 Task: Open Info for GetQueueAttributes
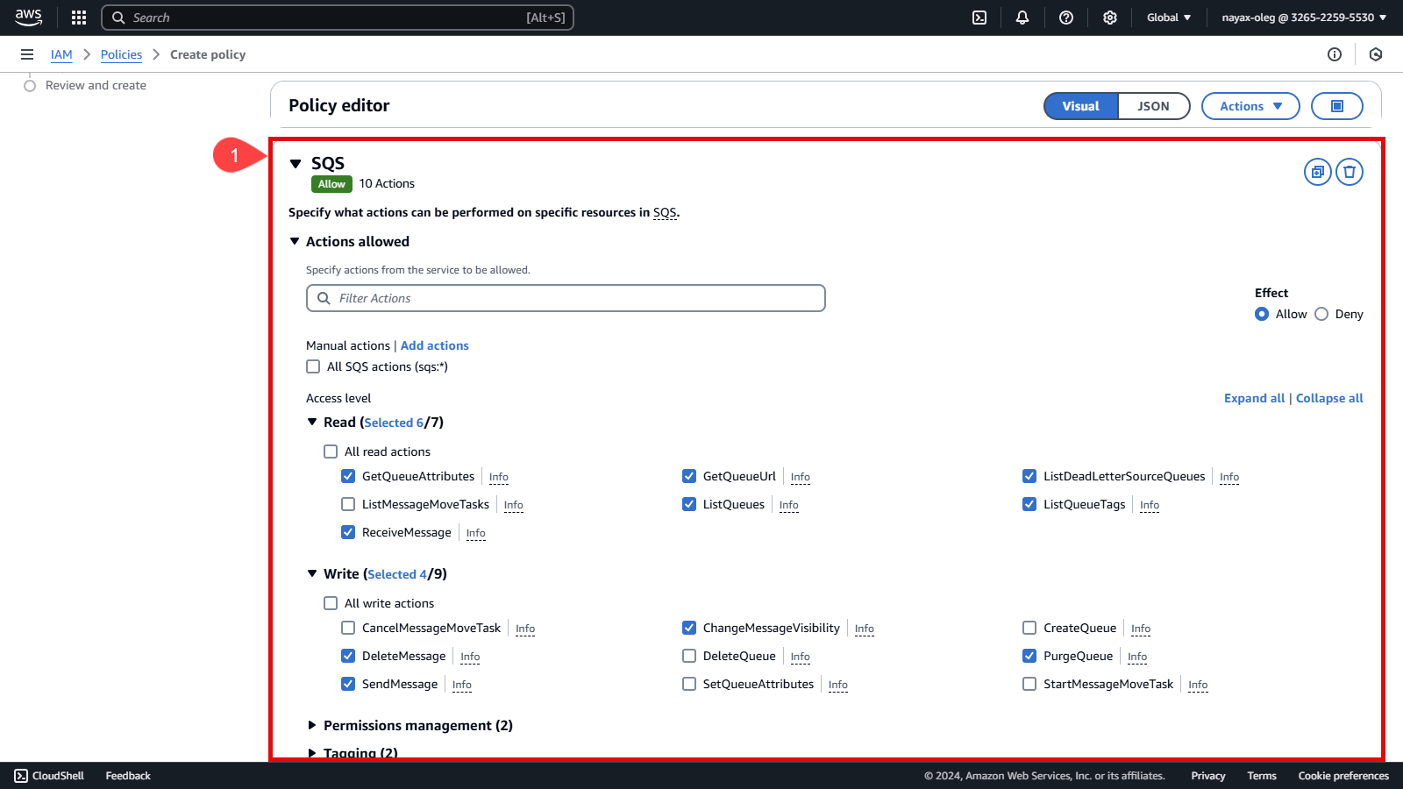[499, 477]
